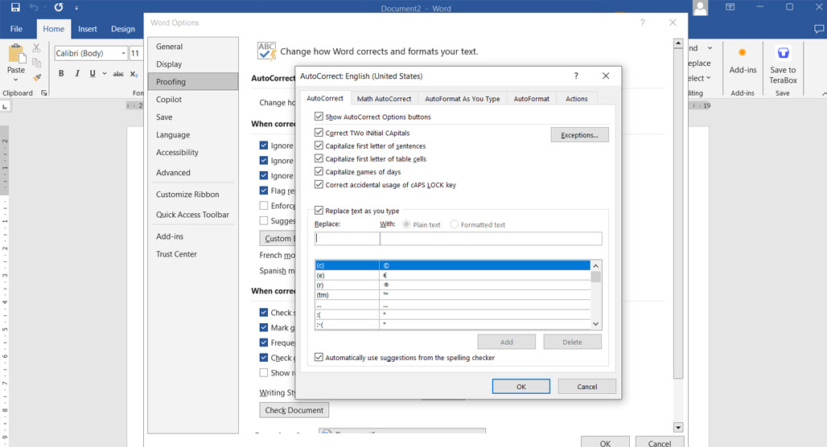Viewport: 827px width, 447px height.
Task: Uncheck Capitalize first letter of sentences
Action: coord(319,146)
